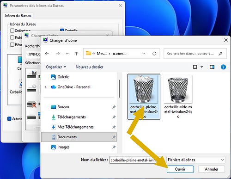The width and height of the screenshot is (231, 179).
Task: Click the Back navigation arrow
Action: pyautogui.click(x=47, y=54)
